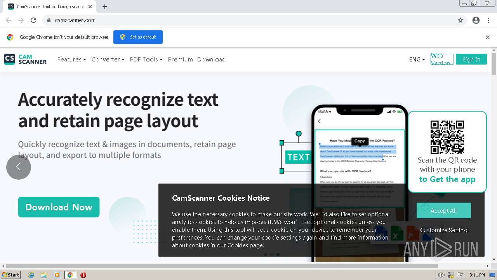Click the address bar URL camscanner.com
497x280 pixels.
(x=75, y=20)
